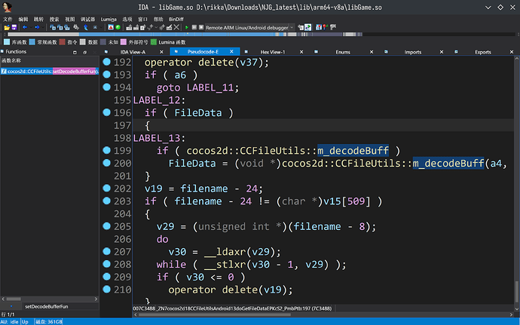Click the blue navigation band overview
Viewport: 520px width, 325px height.
[x=185, y=34]
